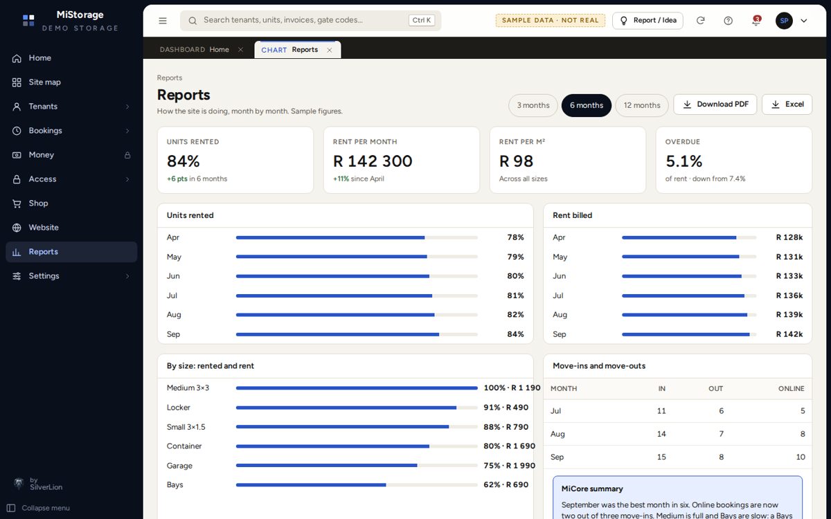Open the Website section
The image size is (831, 519).
tap(71, 228)
